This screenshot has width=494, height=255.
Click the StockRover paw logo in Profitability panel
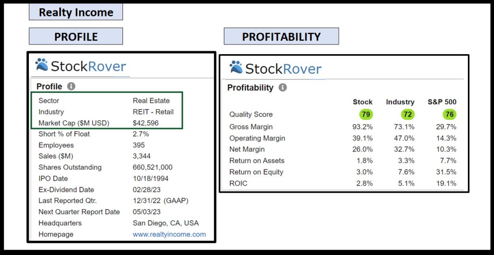[x=236, y=67]
